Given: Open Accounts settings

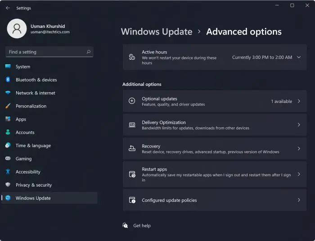Looking at the screenshot, I should point(49,132).
